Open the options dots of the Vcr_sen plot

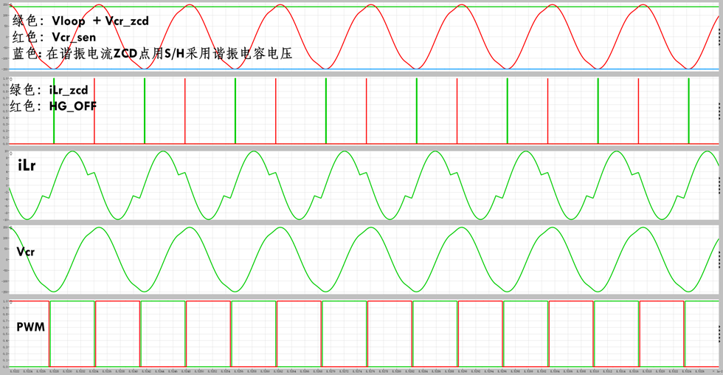click(720, 37)
